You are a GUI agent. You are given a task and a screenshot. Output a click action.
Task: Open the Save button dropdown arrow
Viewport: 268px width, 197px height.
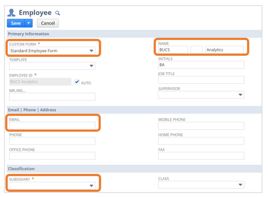[x=29, y=23]
